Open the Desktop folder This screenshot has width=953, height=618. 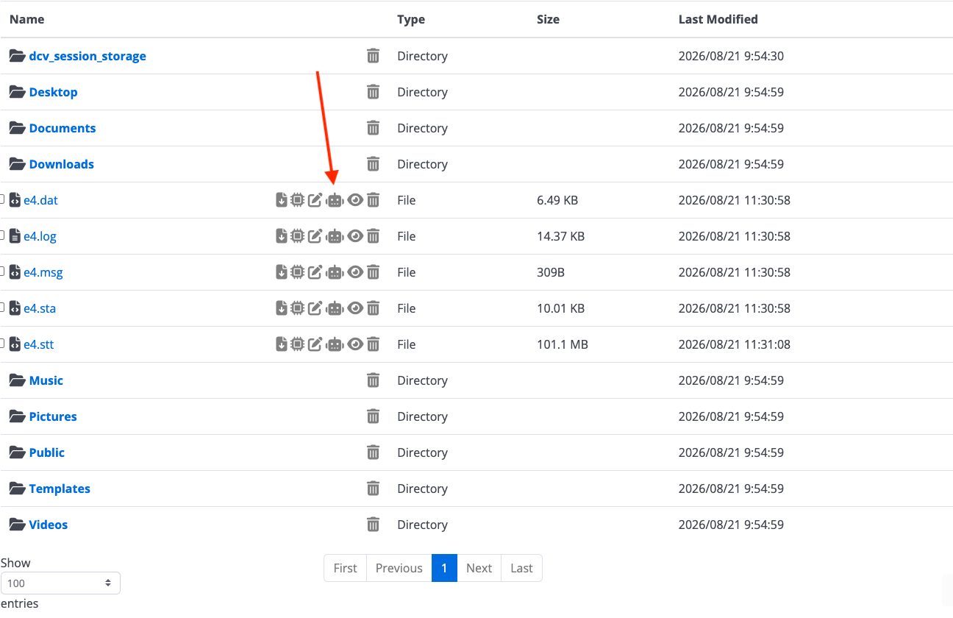click(54, 92)
